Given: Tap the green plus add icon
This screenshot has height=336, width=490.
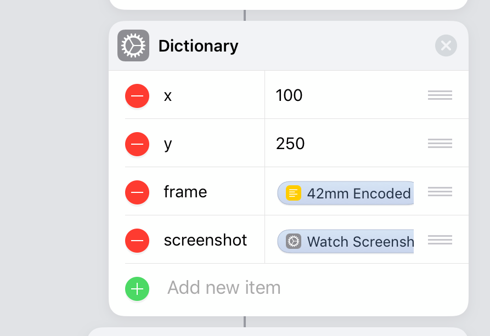Looking at the screenshot, I should [137, 288].
